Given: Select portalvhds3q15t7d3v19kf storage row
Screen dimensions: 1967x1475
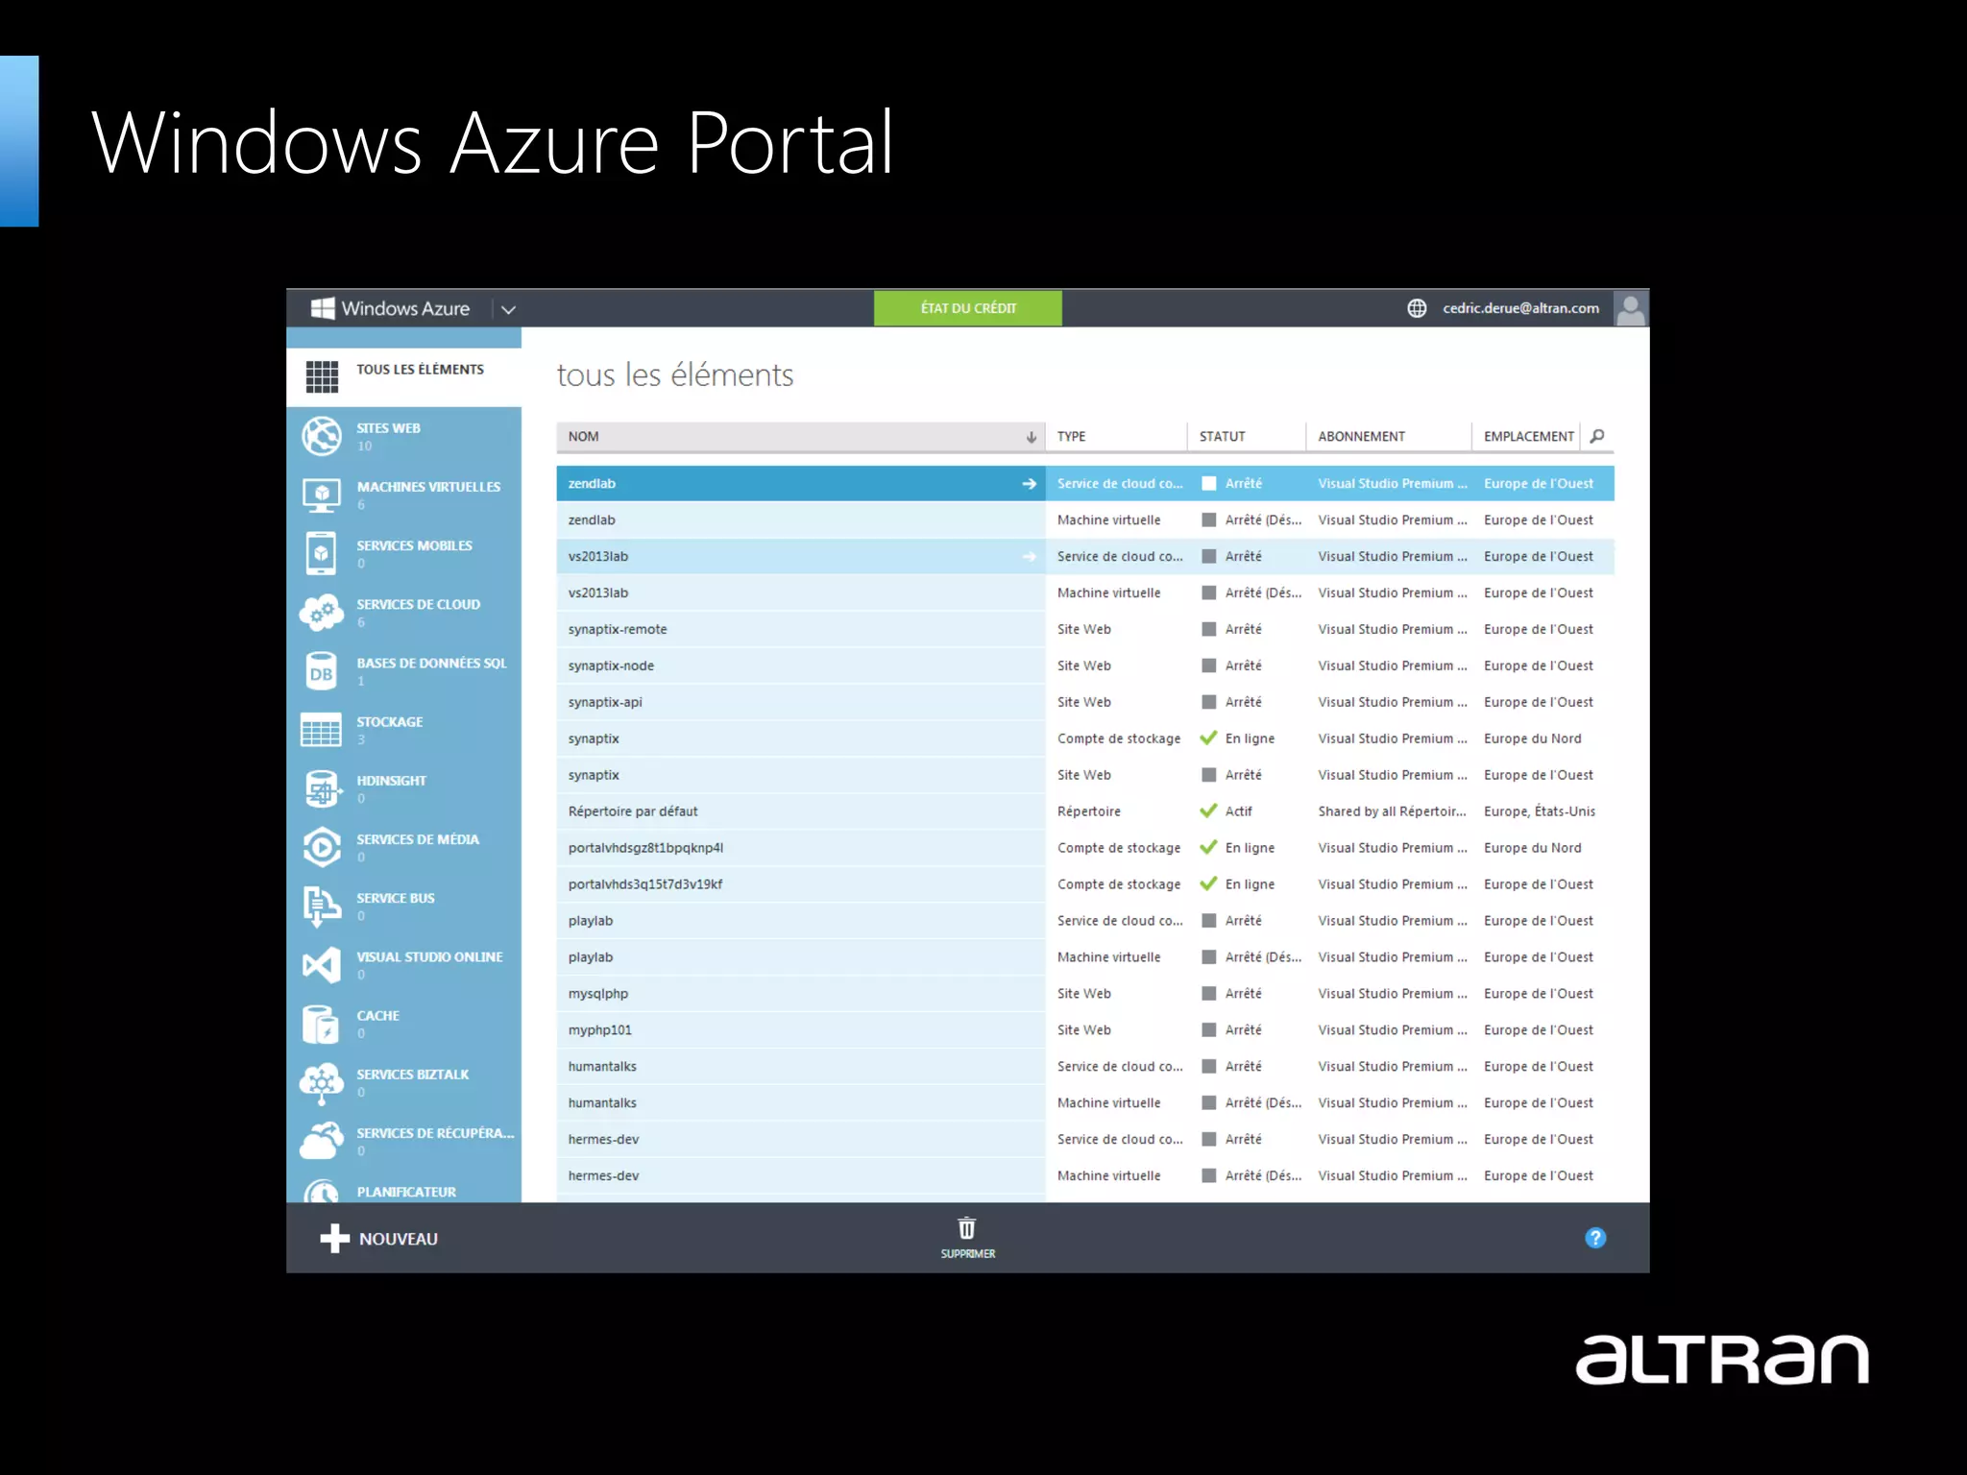Looking at the screenshot, I should 1085,884.
